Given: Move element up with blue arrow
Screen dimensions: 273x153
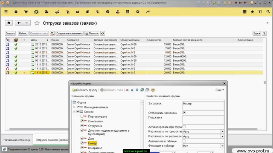Looking at the screenshot, I should click(132, 90).
